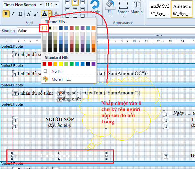Viewport: 195px width, 169px height.
Task: Click top-right text alignment icon
Action: click(82, 2)
